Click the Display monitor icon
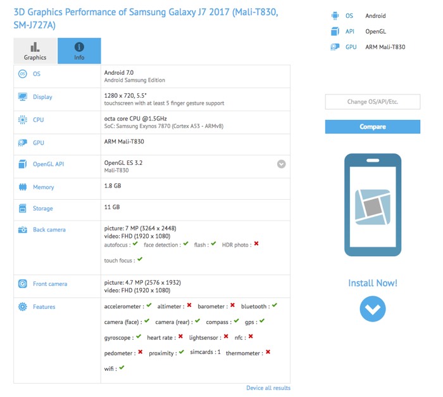 coord(23,97)
